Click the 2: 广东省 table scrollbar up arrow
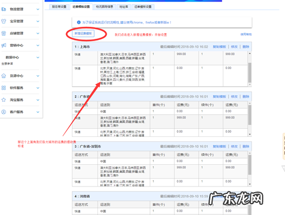This screenshot has width=285, height=215. pyautogui.click(x=250, y=103)
